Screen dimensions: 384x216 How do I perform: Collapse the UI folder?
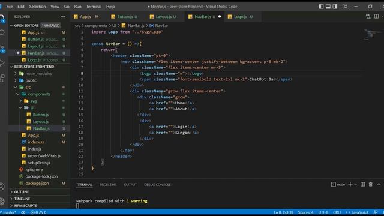[x=40, y=108]
